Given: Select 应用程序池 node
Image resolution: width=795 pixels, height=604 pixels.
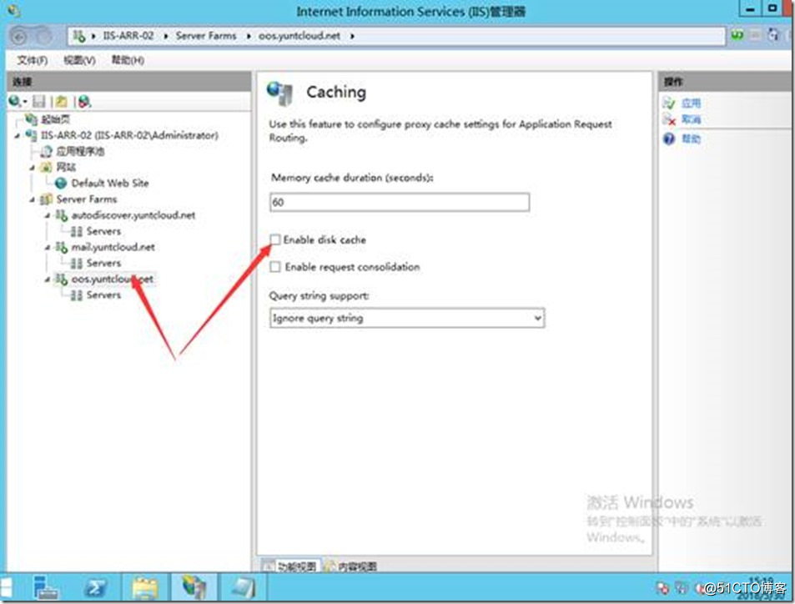Looking at the screenshot, I should click(80, 151).
